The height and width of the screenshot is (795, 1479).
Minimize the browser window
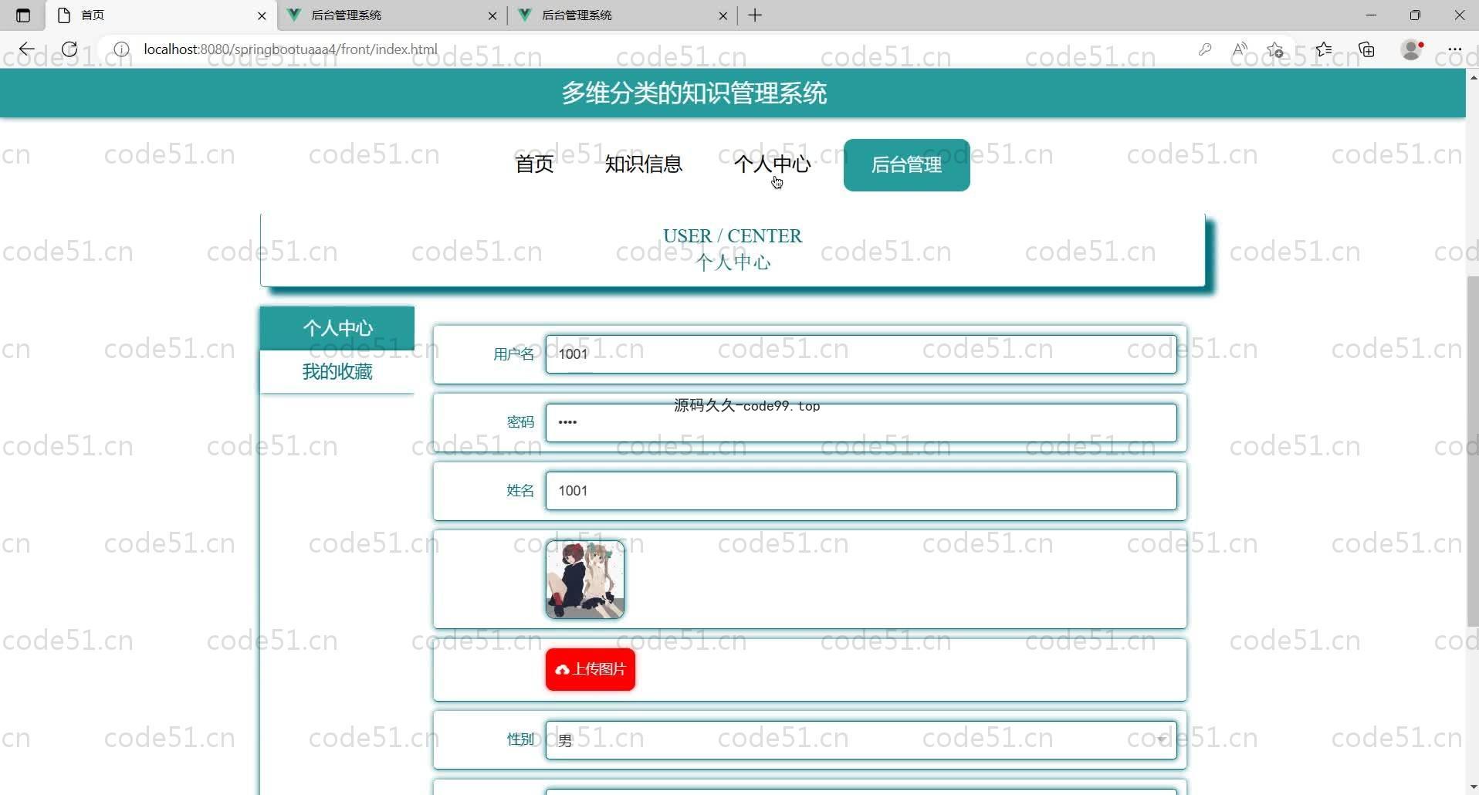[x=1371, y=15]
